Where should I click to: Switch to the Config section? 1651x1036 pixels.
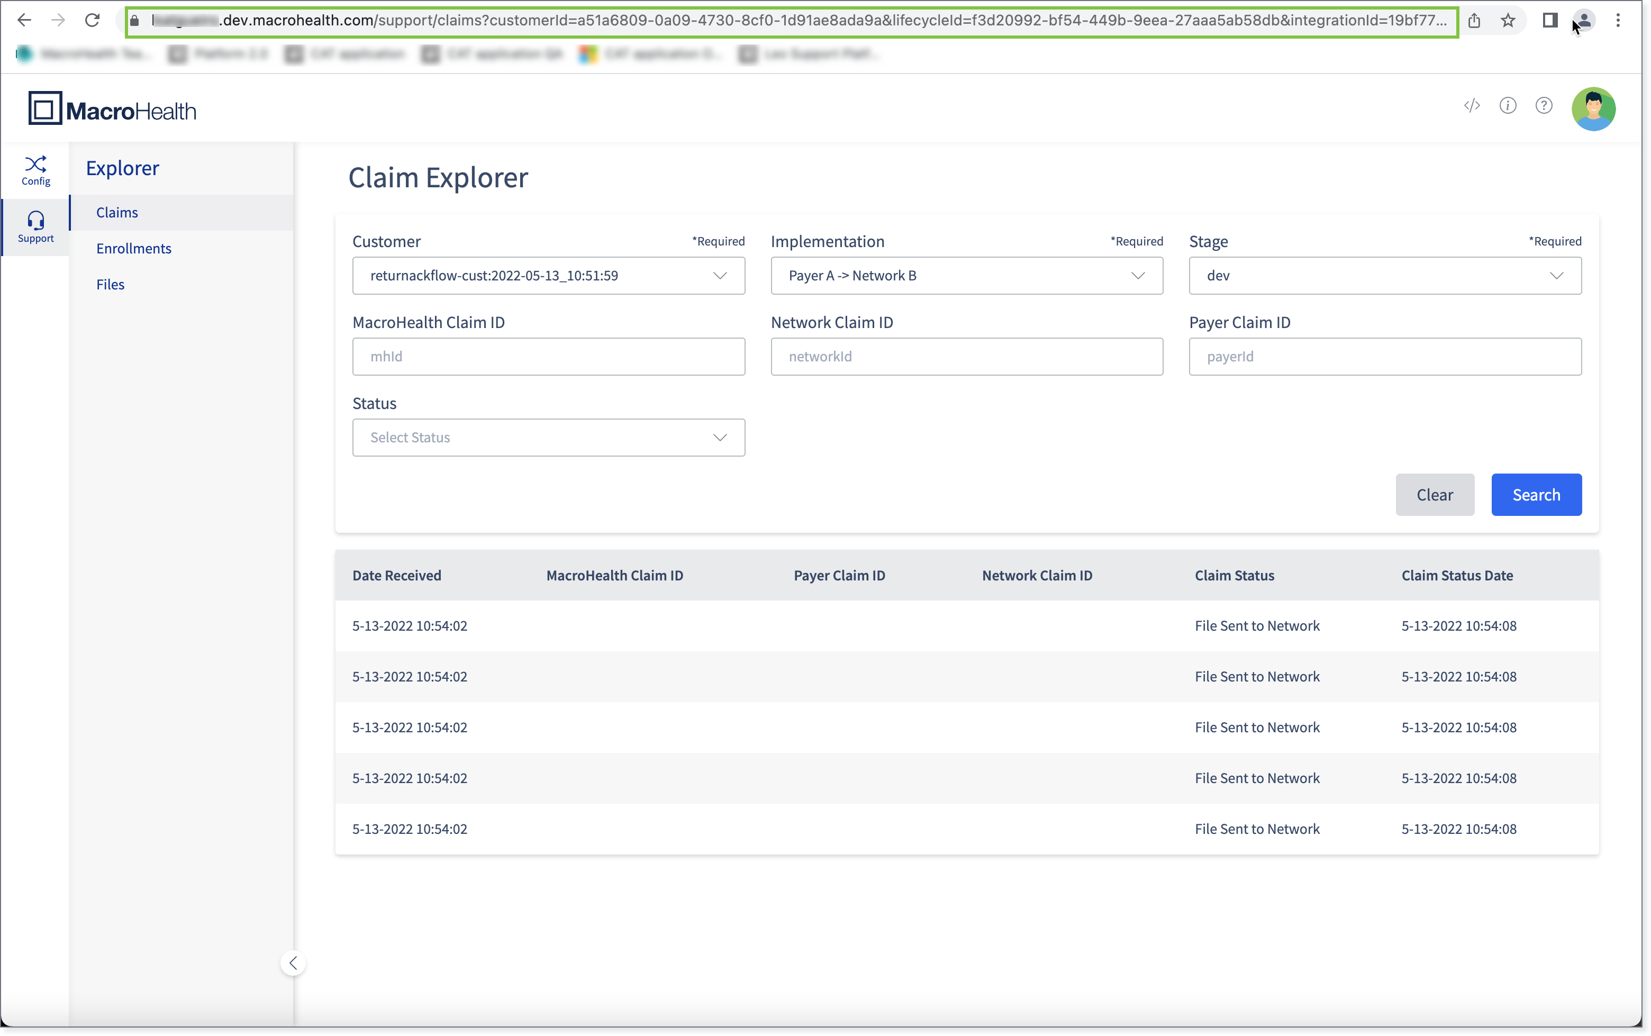click(x=35, y=170)
